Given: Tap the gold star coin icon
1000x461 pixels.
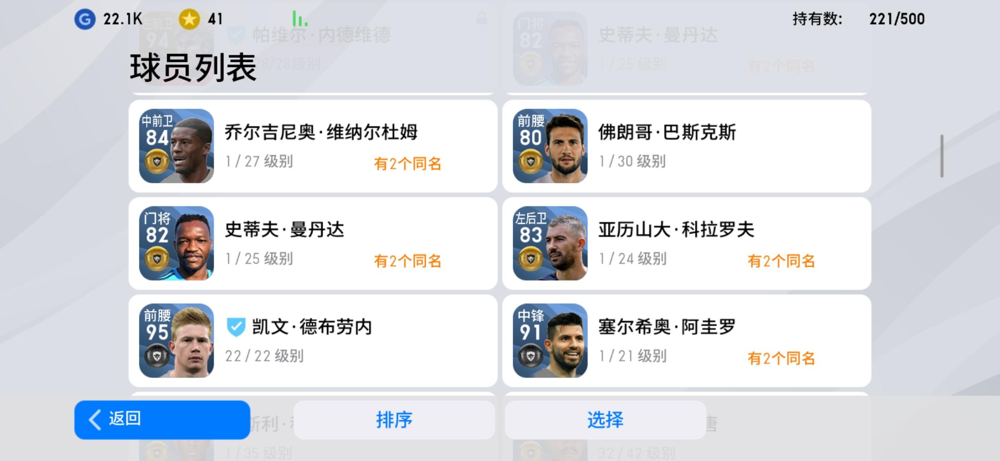Looking at the screenshot, I should click(x=189, y=19).
